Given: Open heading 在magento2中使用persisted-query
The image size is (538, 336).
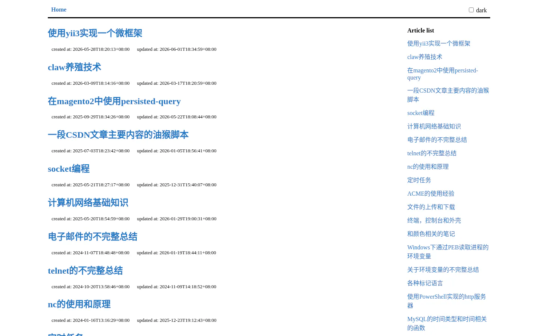Looking at the screenshot, I should pos(114,101).
